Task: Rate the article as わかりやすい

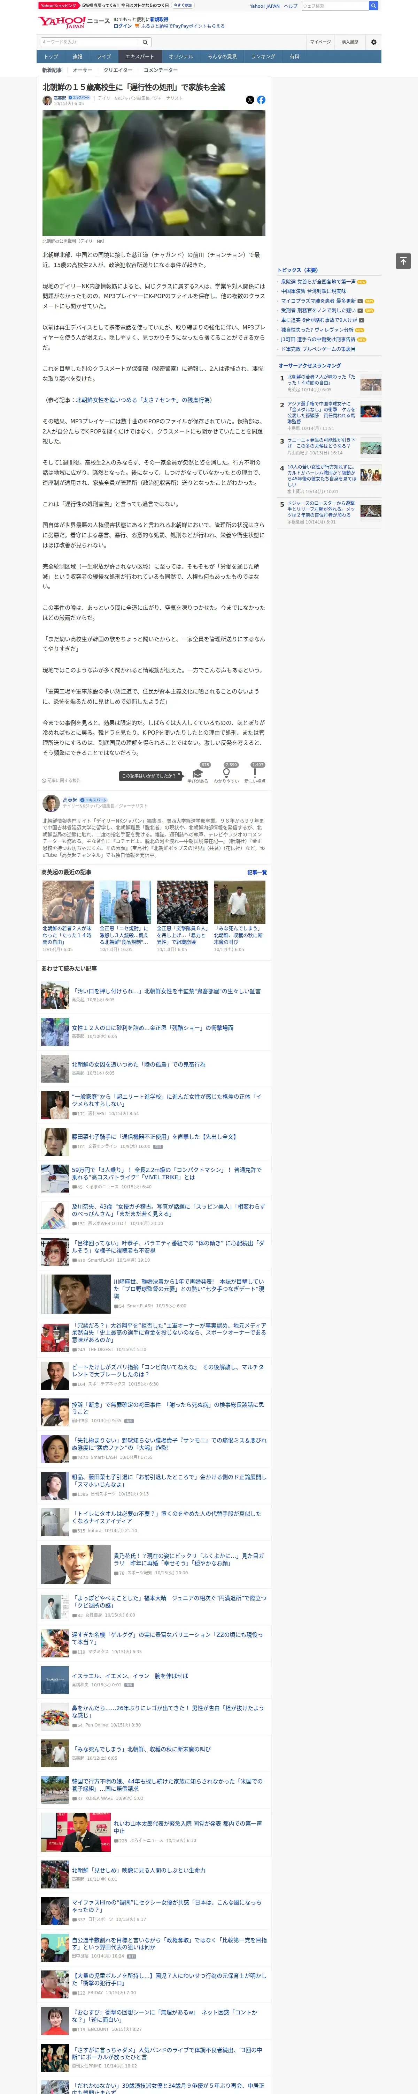Action: click(226, 774)
